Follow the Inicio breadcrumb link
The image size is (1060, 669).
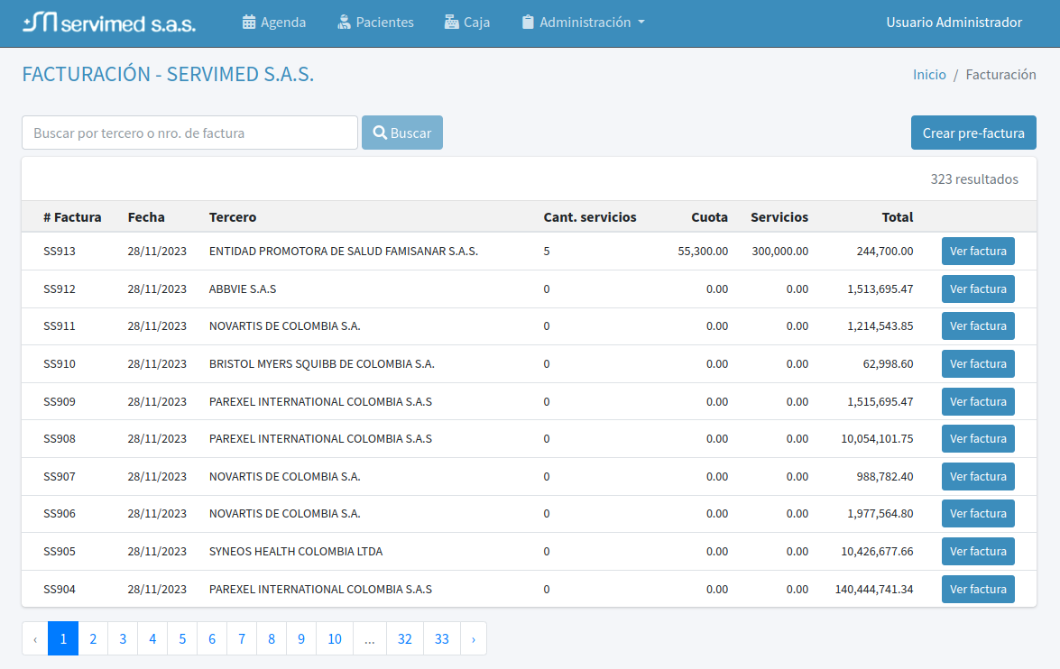(929, 75)
